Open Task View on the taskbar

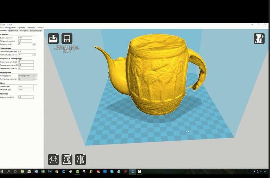tap(15, 171)
